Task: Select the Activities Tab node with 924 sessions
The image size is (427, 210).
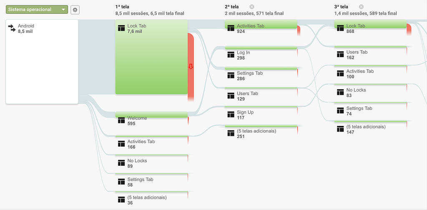Action: tap(261, 26)
